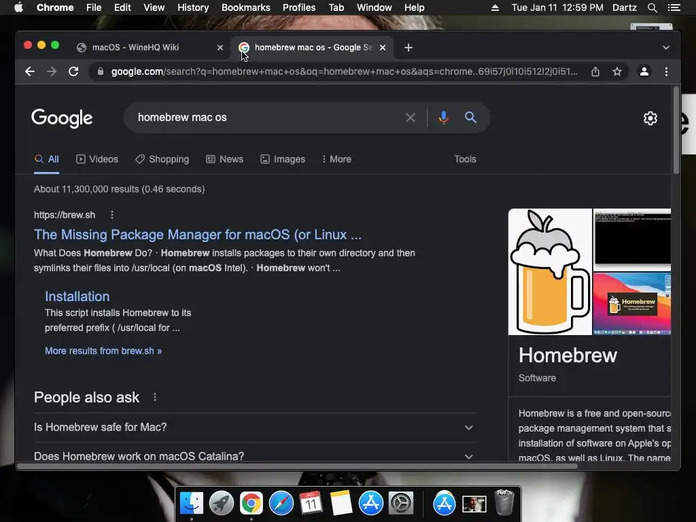Go to Google homepage via logo
The width and height of the screenshot is (696, 522).
pyautogui.click(x=62, y=118)
